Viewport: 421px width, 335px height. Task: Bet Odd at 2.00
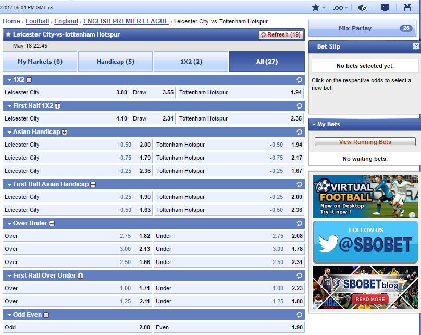click(78, 328)
